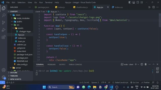Close the terminal panel

(157, 64)
